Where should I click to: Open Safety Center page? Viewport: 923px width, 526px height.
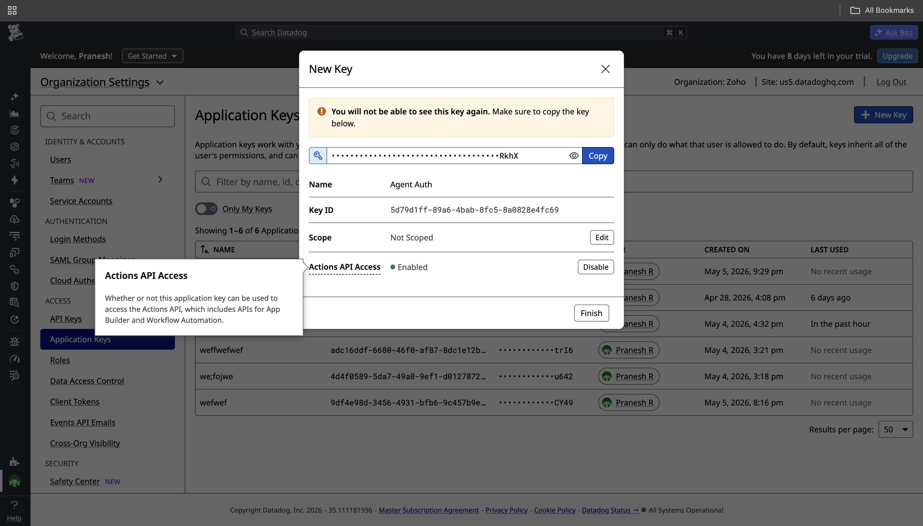point(75,481)
